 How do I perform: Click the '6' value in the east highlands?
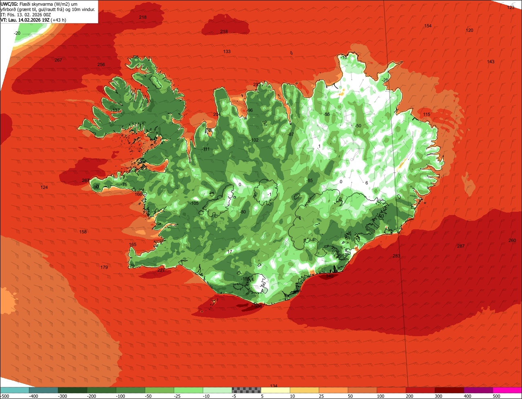[x=367, y=183]
